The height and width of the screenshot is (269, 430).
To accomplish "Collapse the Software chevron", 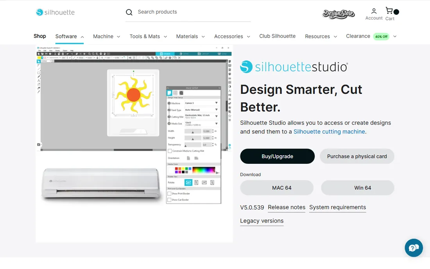I will [82, 37].
